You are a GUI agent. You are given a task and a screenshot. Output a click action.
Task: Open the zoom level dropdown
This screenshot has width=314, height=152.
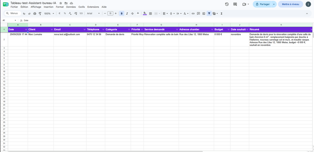pos(49,13)
